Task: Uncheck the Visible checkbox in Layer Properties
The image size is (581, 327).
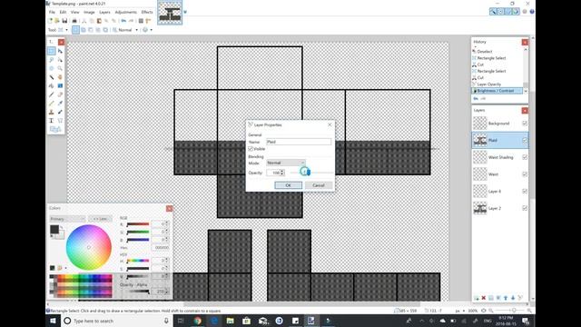Action: (251, 149)
